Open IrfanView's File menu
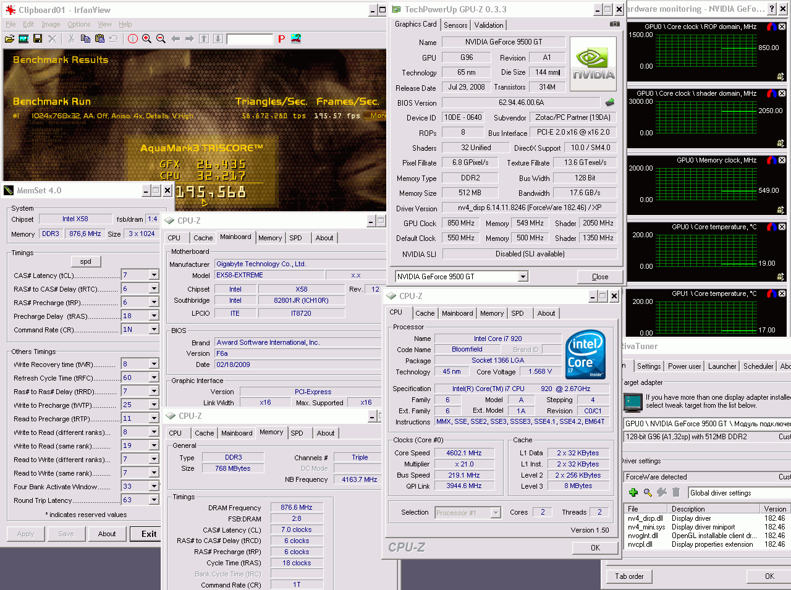Viewport: 791px width, 590px height. pyautogui.click(x=11, y=24)
